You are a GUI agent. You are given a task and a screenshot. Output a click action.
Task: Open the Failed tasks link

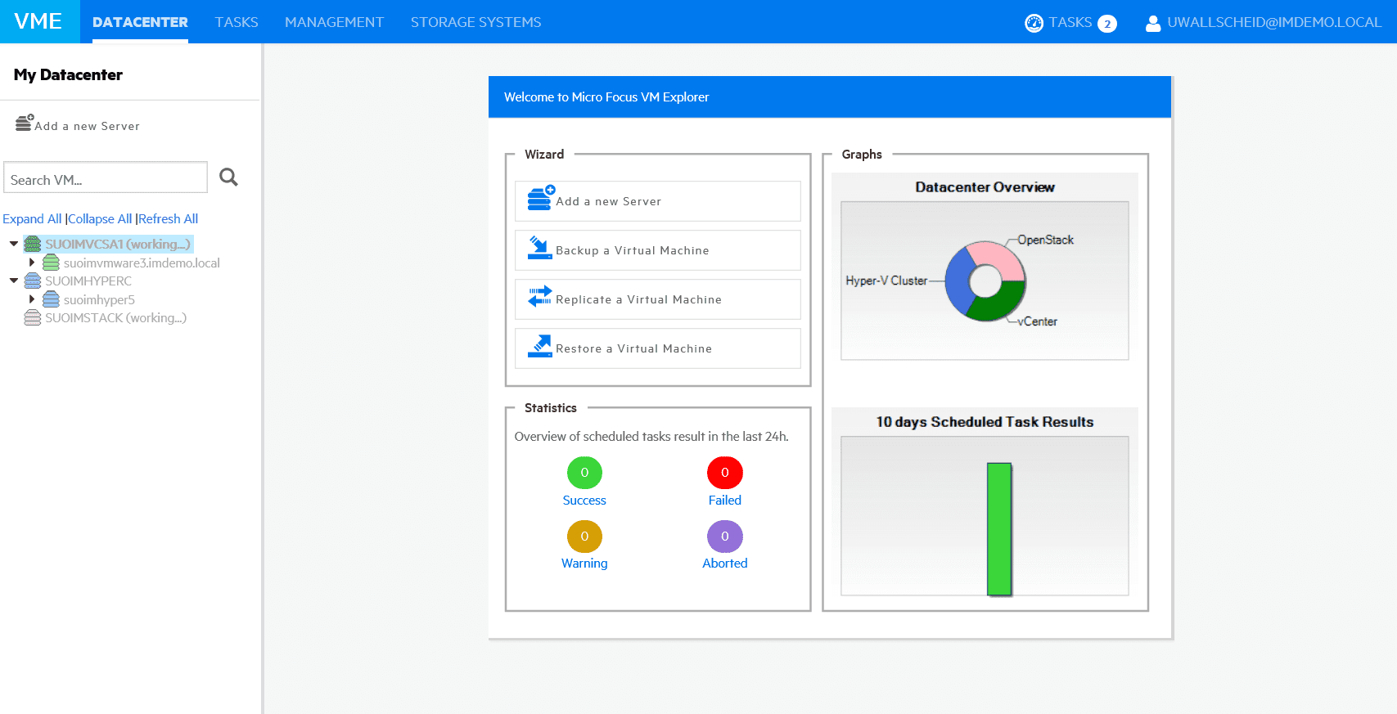point(724,500)
